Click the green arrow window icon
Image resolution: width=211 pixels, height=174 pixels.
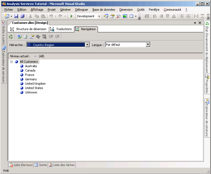(x=125, y=16)
